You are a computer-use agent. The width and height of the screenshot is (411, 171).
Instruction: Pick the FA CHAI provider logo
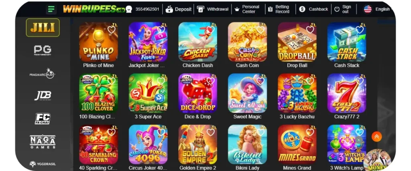click(x=43, y=119)
